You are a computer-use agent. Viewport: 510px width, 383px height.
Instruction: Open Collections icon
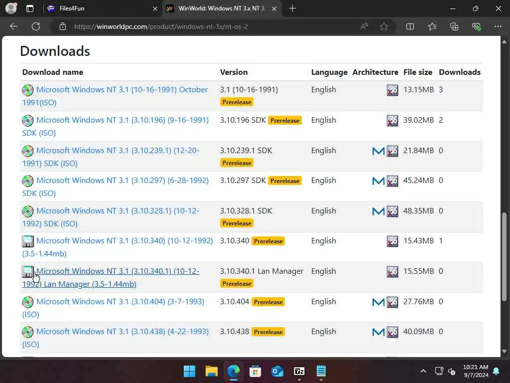click(454, 26)
